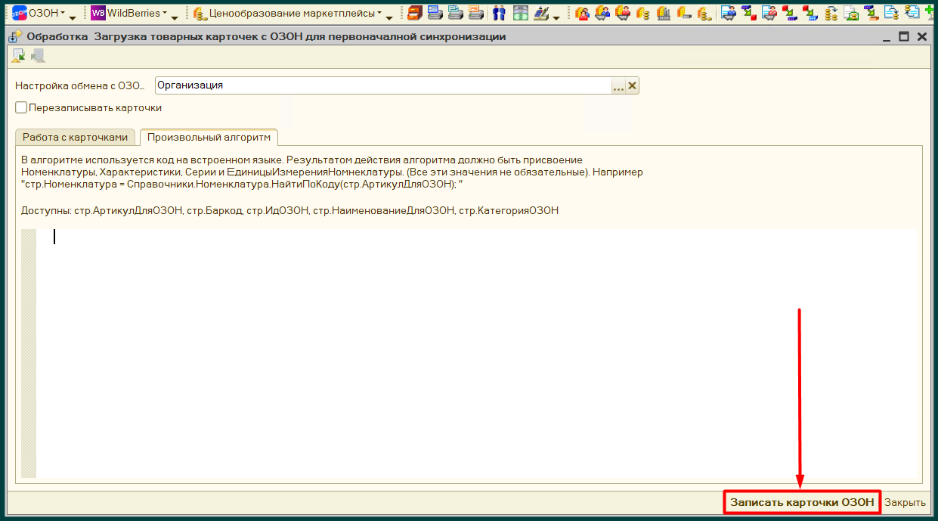The width and height of the screenshot is (938, 521).
Task: Click the stacked documents with refresh arrows icon
Action: [x=913, y=13]
